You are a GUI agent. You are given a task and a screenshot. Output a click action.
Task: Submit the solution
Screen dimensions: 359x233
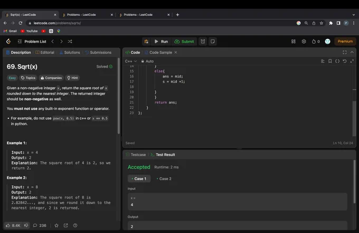click(184, 42)
